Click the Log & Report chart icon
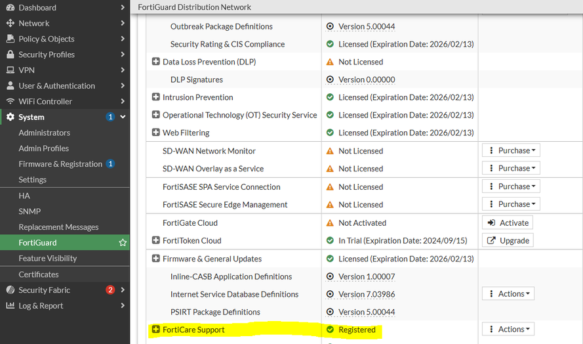The width and height of the screenshot is (583, 344). pyautogui.click(x=10, y=306)
